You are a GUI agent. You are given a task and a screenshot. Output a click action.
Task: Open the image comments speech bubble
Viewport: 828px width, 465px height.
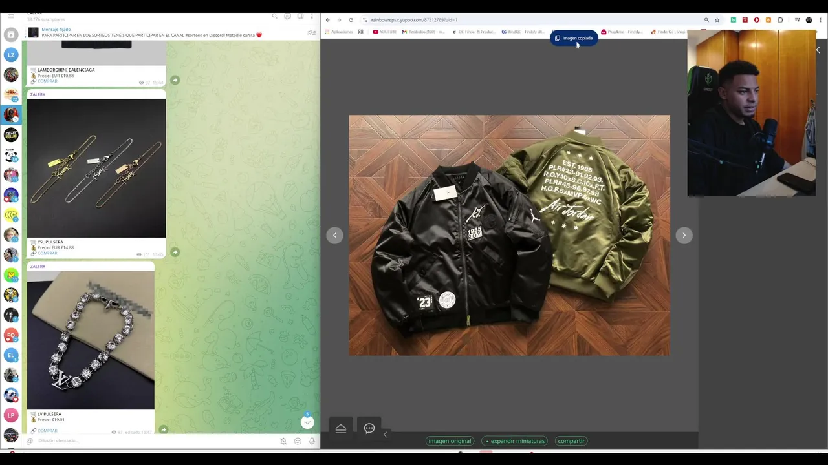(x=369, y=428)
